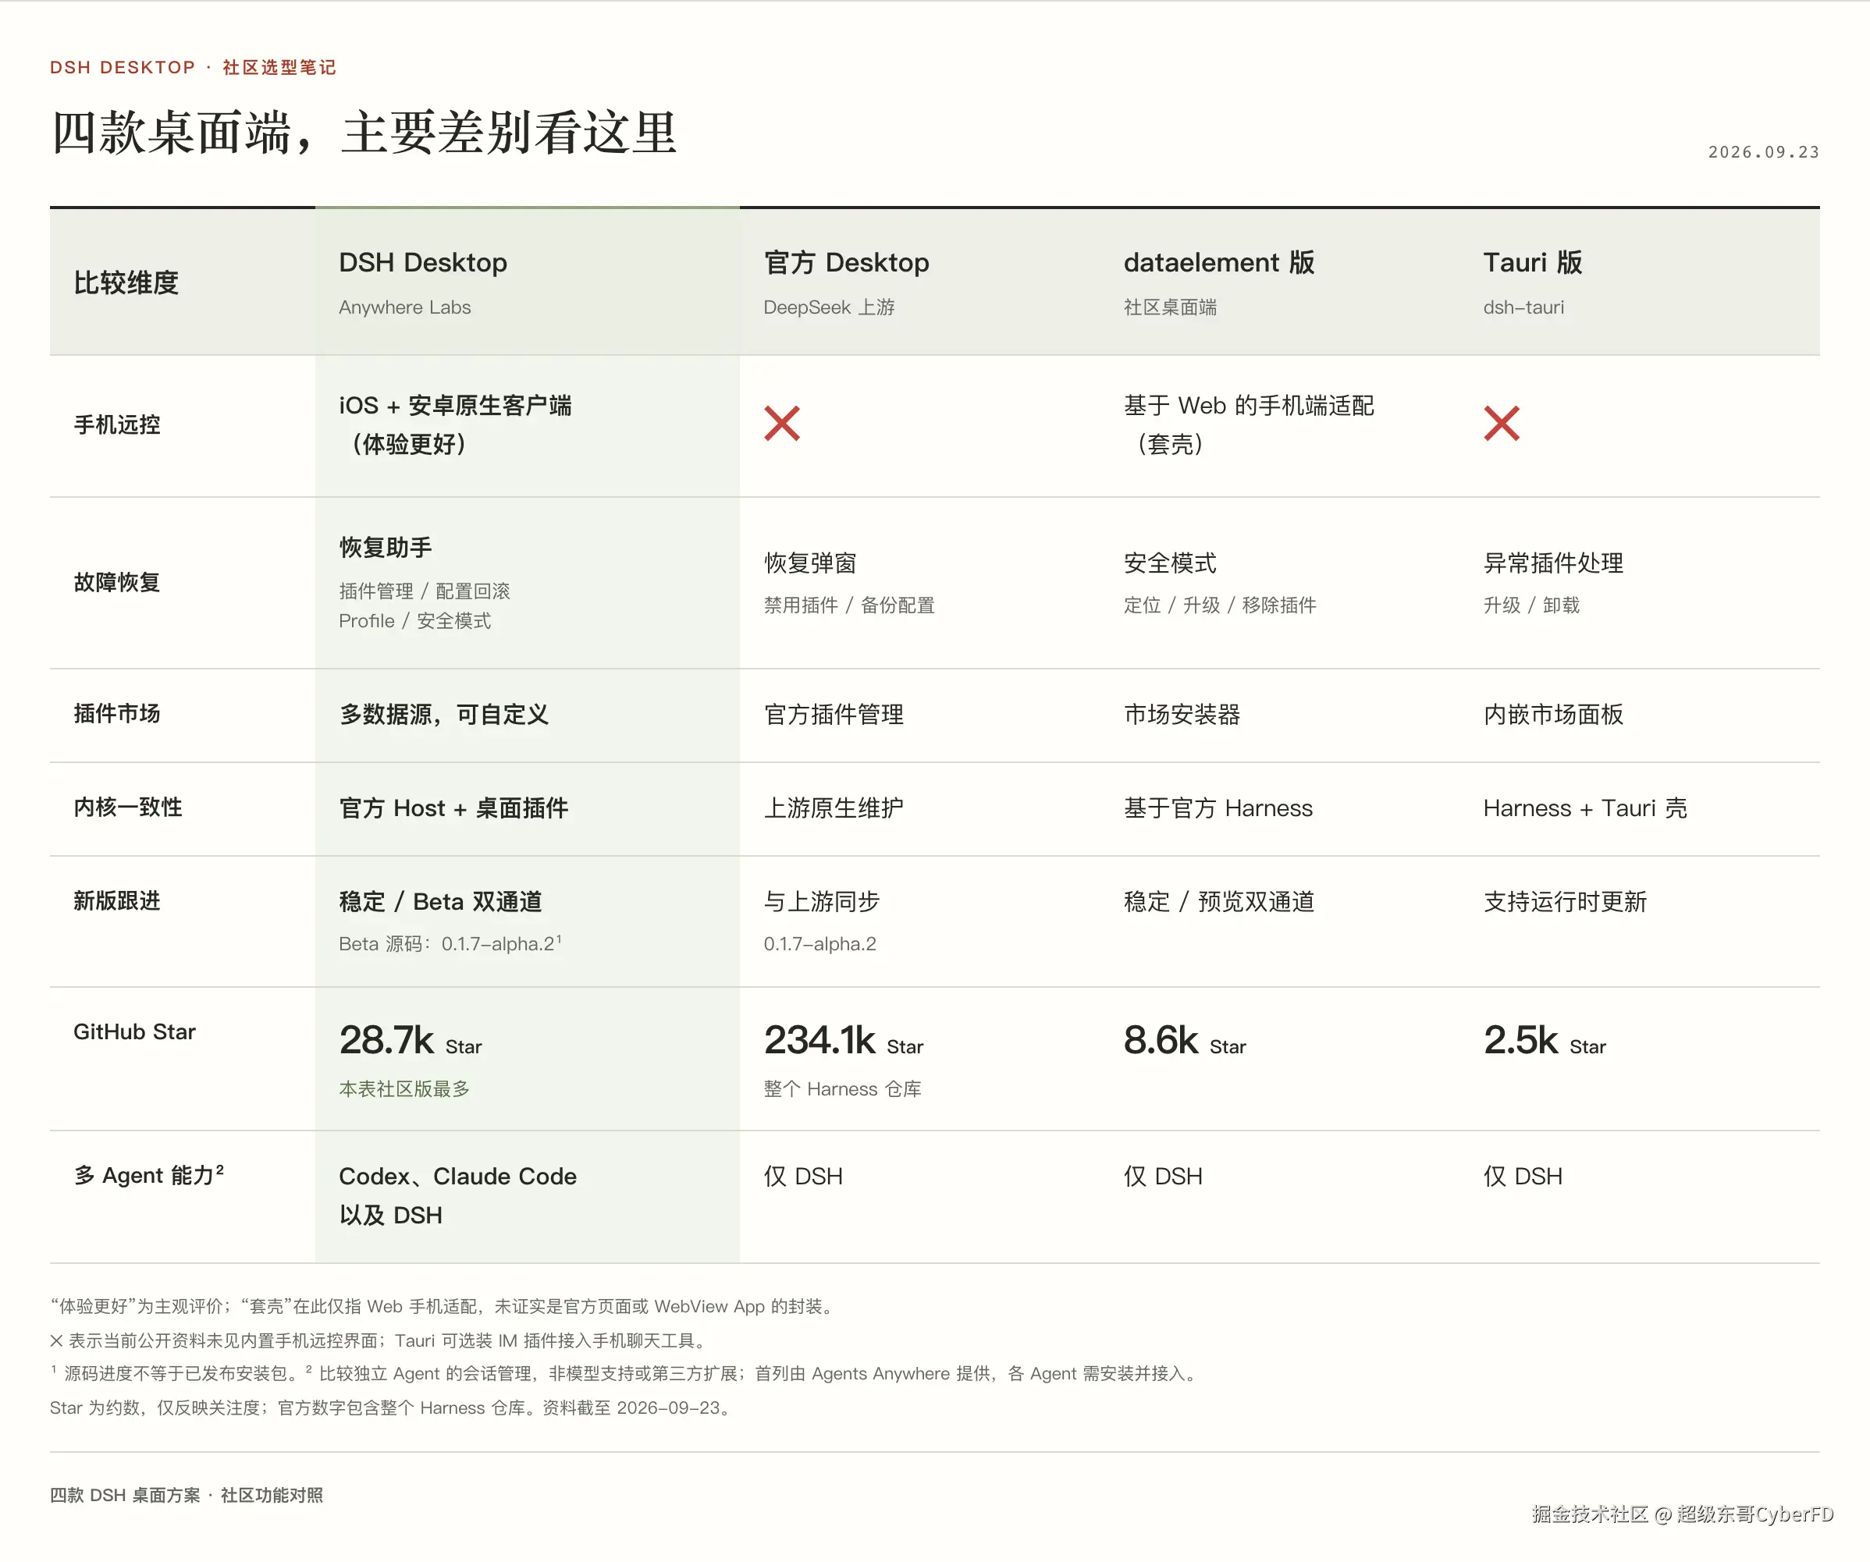Click the dataelement 版 column header
Image resolution: width=1870 pixels, height=1562 pixels.
tap(1218, 263)
